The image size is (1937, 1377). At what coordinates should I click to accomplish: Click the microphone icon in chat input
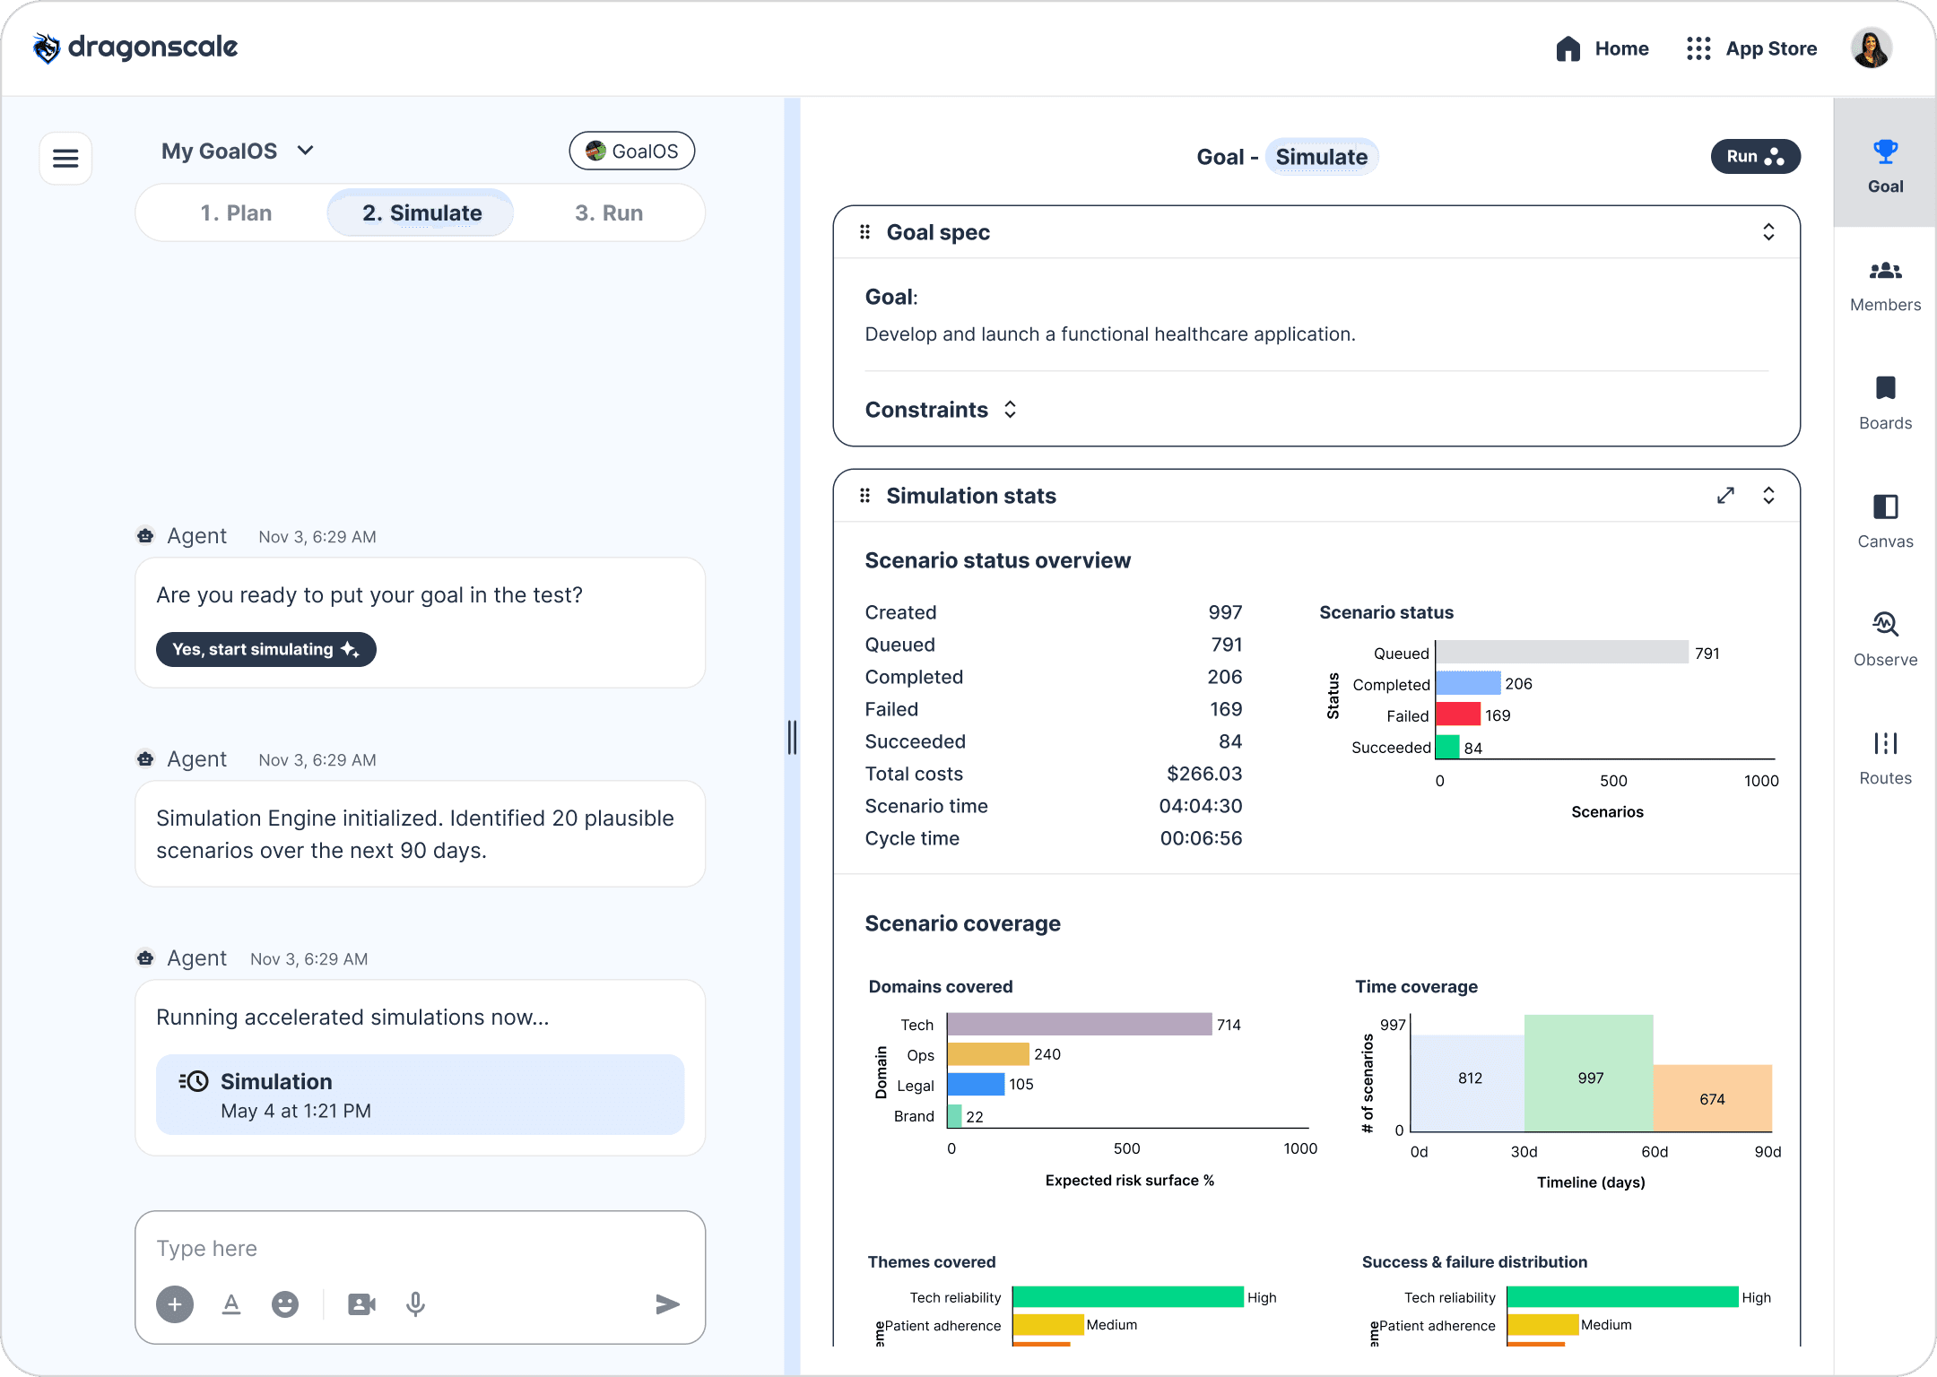click(x=415, y=1303)
